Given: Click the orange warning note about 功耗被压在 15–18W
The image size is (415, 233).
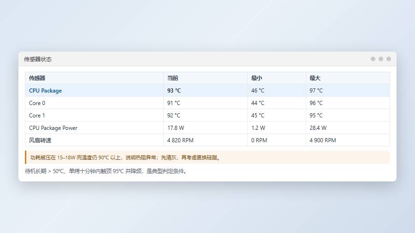Looking at the screenshot, I should coord(207,157).
